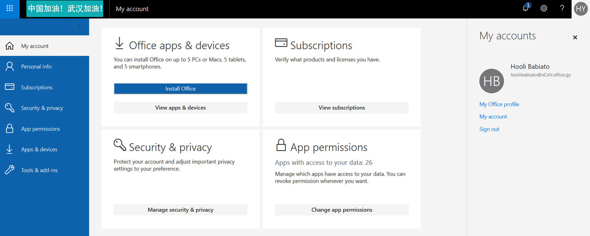Open the My account link in panel
This screenshot has height=236, width=590.
[x=493, y=117]
